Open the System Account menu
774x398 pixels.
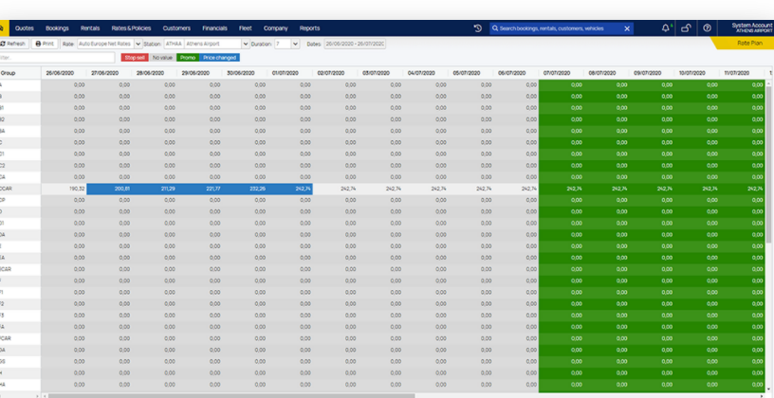coord(752,28)
